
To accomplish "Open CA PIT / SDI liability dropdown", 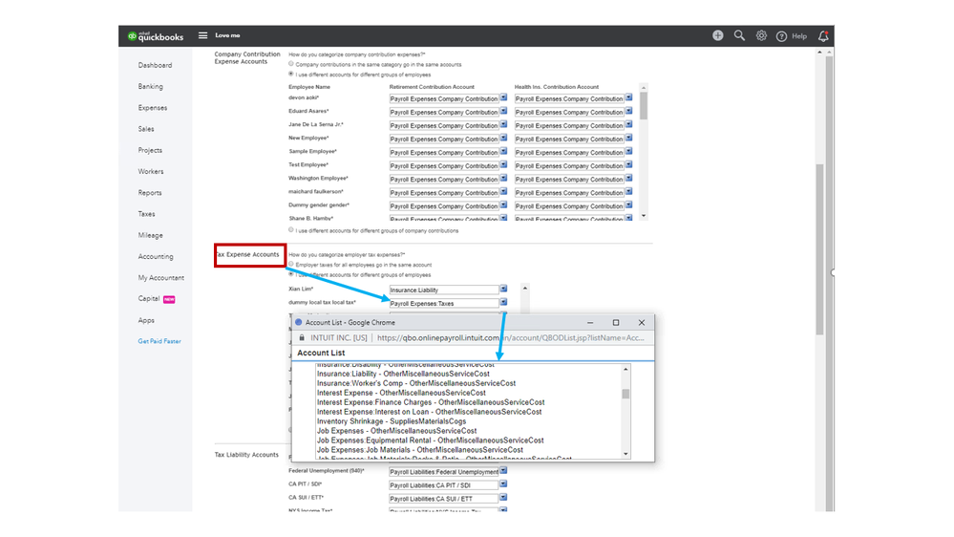I will tap(503, 484).
